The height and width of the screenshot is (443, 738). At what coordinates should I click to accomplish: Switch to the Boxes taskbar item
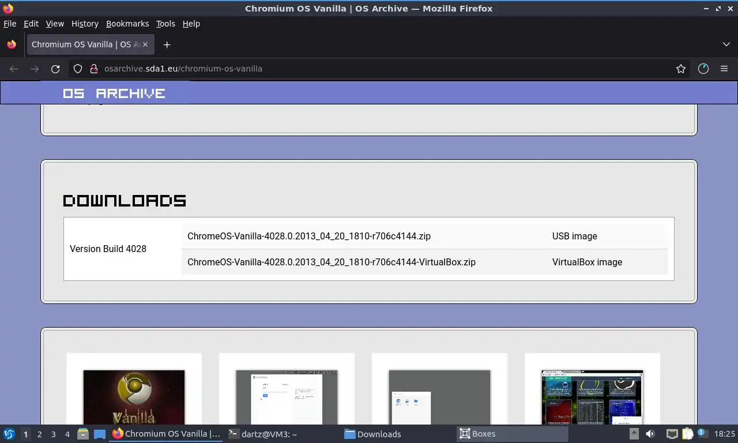click(x=512, y=434)
